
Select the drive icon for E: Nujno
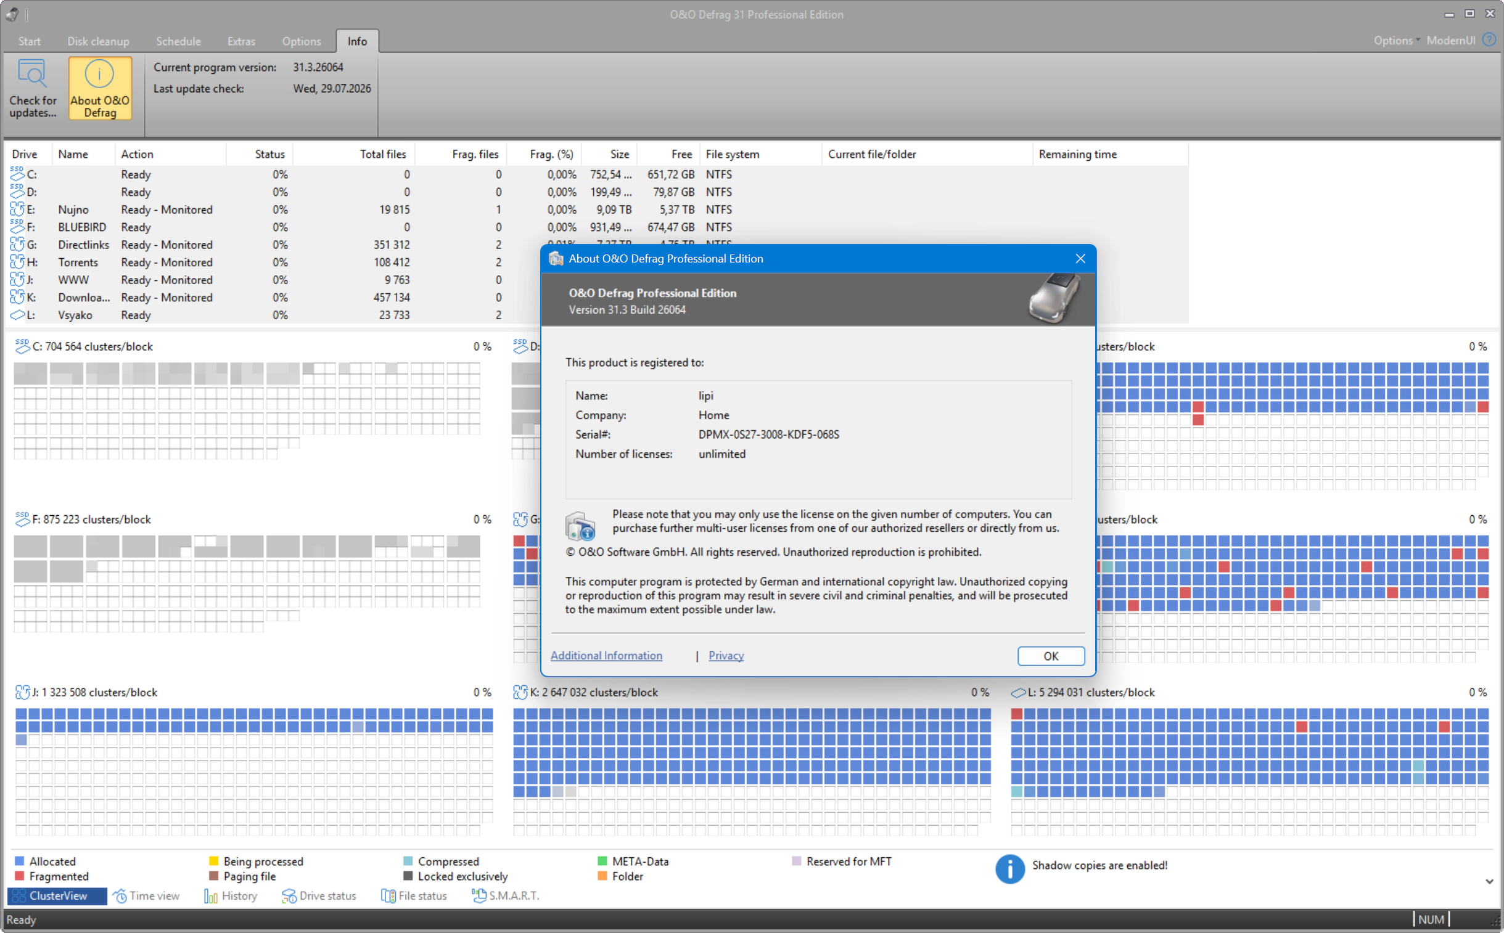click(17, 210)
